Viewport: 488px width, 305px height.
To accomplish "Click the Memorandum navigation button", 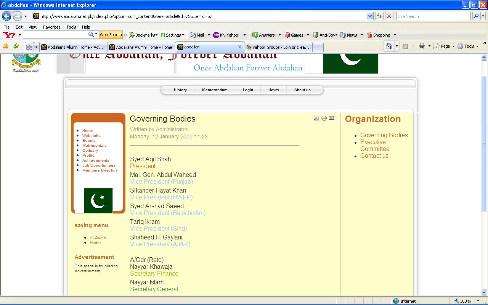I will (x=215, y=90).
